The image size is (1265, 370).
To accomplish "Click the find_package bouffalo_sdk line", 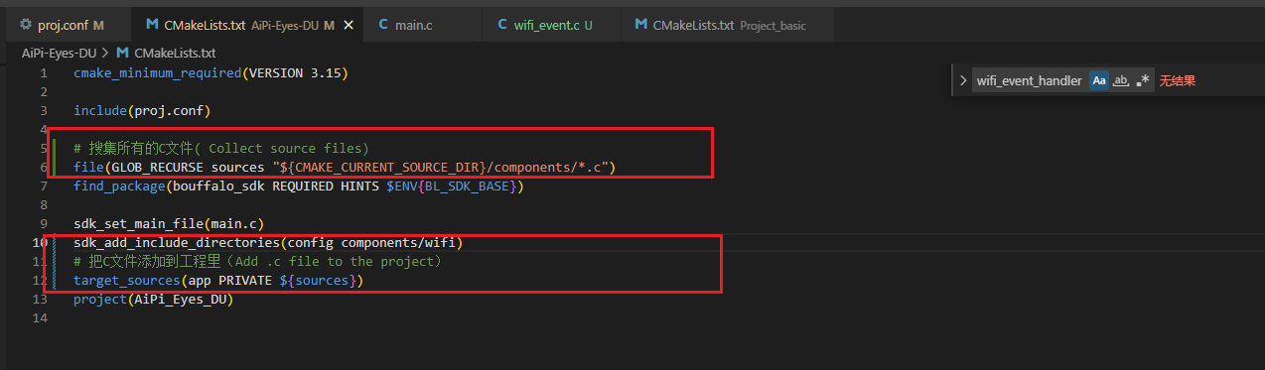I will tap(298, 185).
